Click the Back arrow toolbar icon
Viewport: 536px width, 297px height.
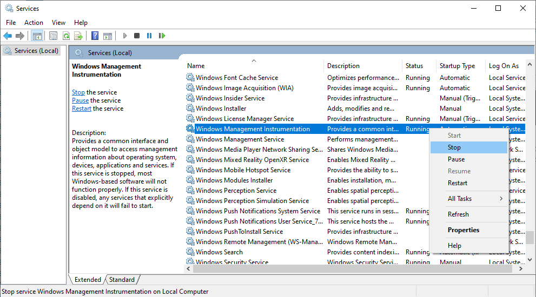pos(8,36)
